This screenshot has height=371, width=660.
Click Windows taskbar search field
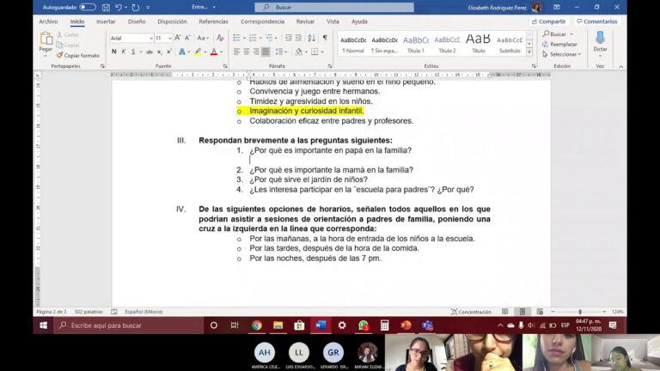coord(129,325)
